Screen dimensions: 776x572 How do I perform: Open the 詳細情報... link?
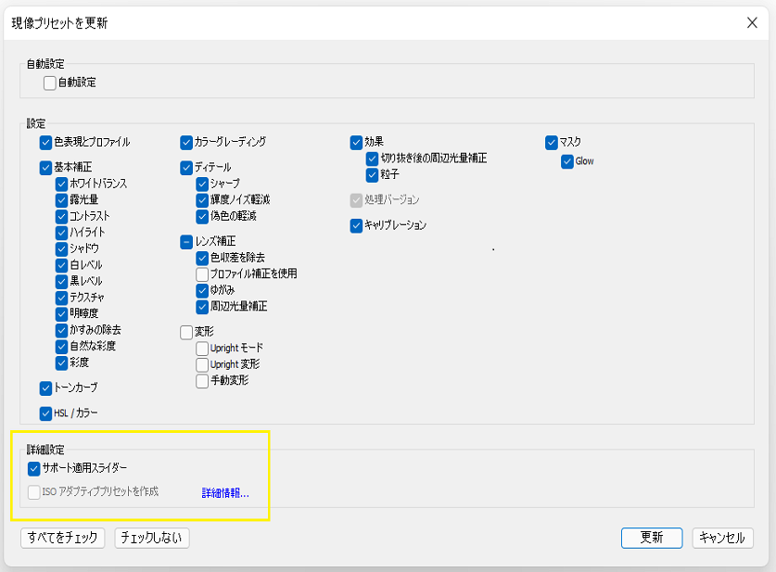coord(225,493)
